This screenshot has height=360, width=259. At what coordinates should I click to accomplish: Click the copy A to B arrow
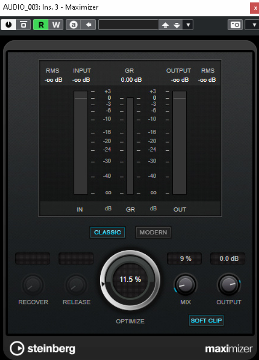(88, 24)
